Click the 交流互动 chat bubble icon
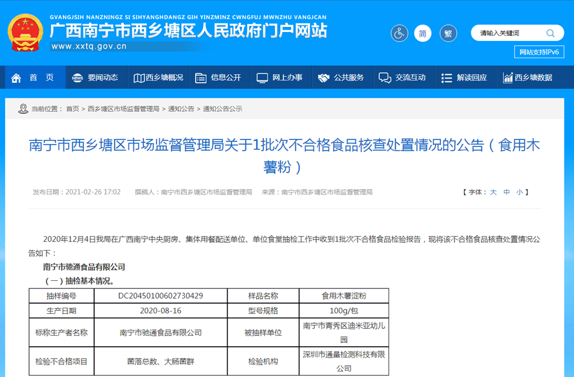The height and width of the screenshot is (377, 574). pos(385,78)
